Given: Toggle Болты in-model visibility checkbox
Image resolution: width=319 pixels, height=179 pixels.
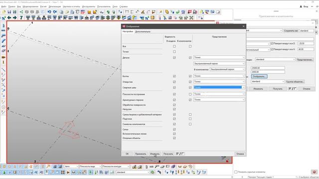Looking at the screenshot, I should click(174, 76).
